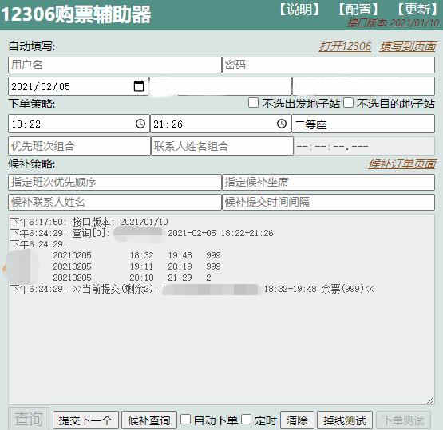Select the 二等座 seat type field

pyautogui.click(x=363, y=124)
